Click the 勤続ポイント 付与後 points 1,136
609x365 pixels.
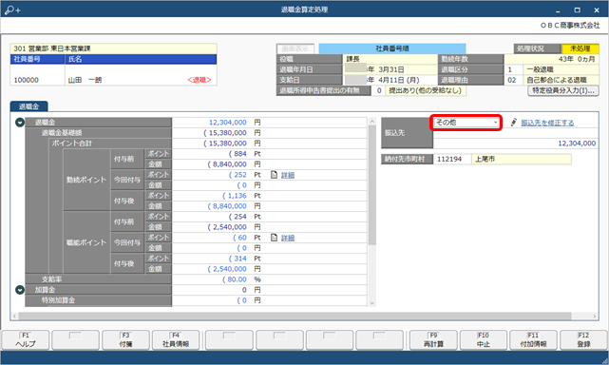(x=235, y=196)
